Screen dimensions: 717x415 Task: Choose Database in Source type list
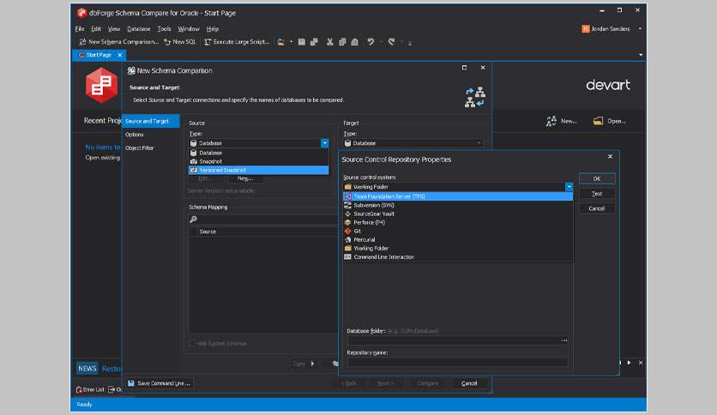(x=258, y=153)
